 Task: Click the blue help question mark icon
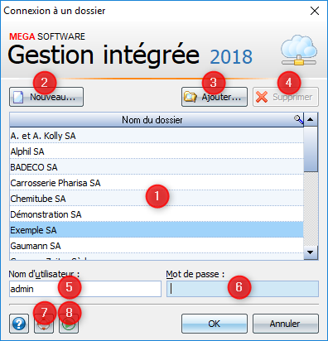pyautogui.click(x=19, y=324)
